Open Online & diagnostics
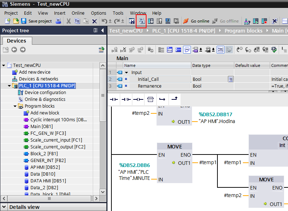The height and width of the screenshot is (211, 288). 45,99
